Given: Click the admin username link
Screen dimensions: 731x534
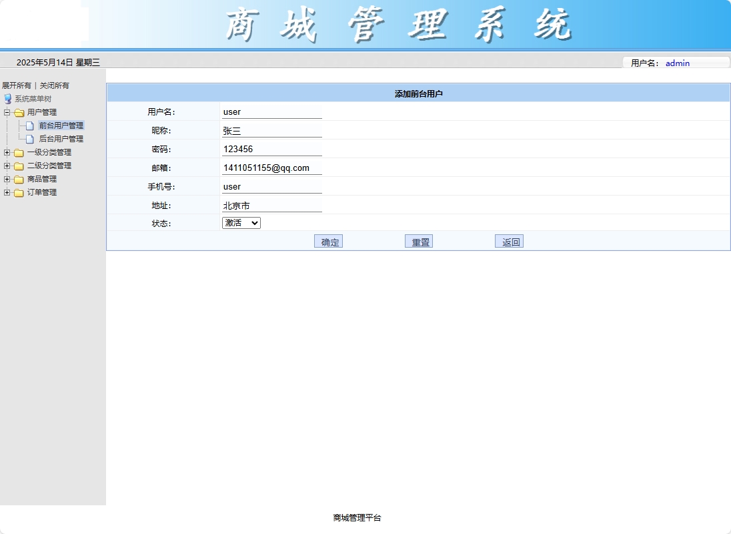Looking at the screenshot, I should click(x=678, y=63).
